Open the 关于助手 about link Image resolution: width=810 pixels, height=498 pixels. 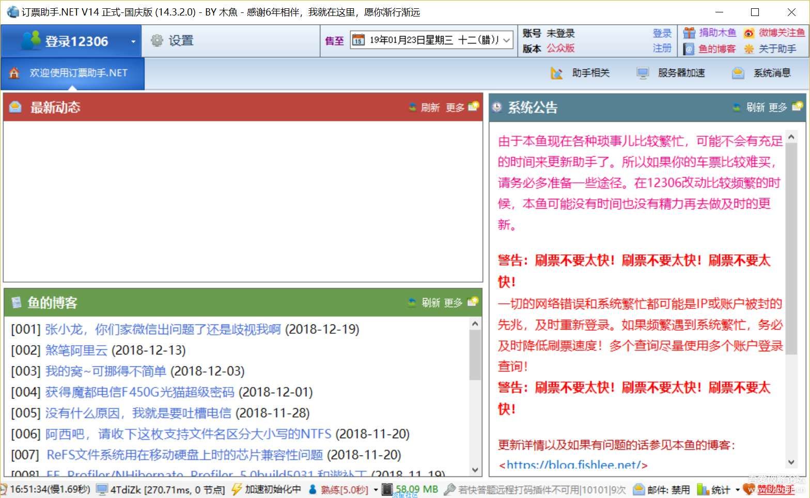coord(777,49)
